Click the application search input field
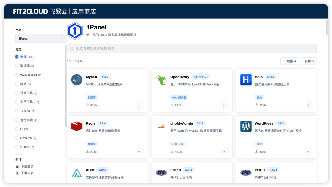Screen dimensions: 332x187 (192, 48)
